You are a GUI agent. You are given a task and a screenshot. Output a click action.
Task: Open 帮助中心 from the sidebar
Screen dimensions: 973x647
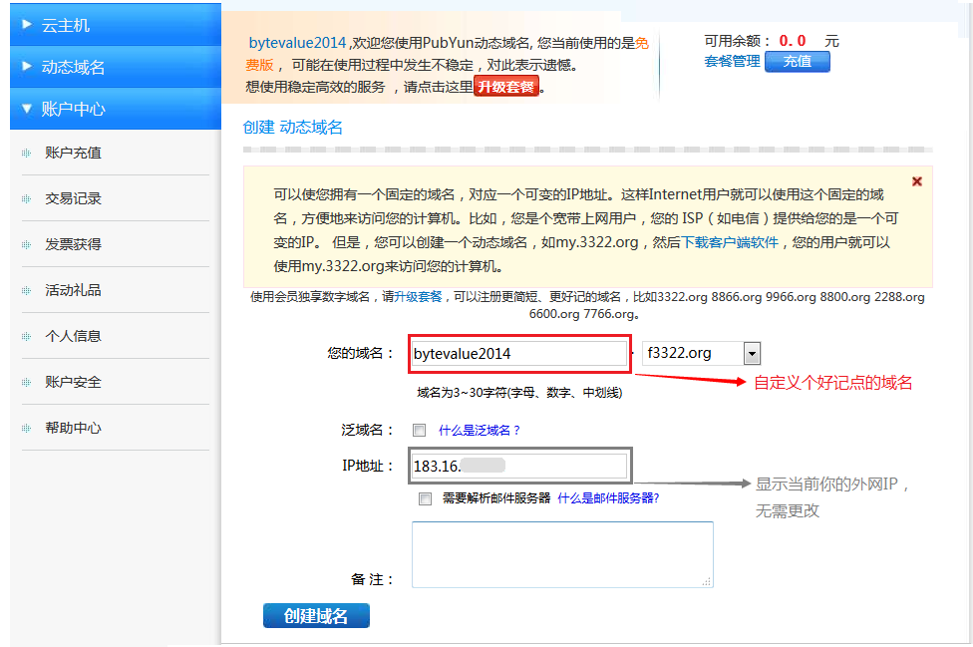tap(73, 428)
